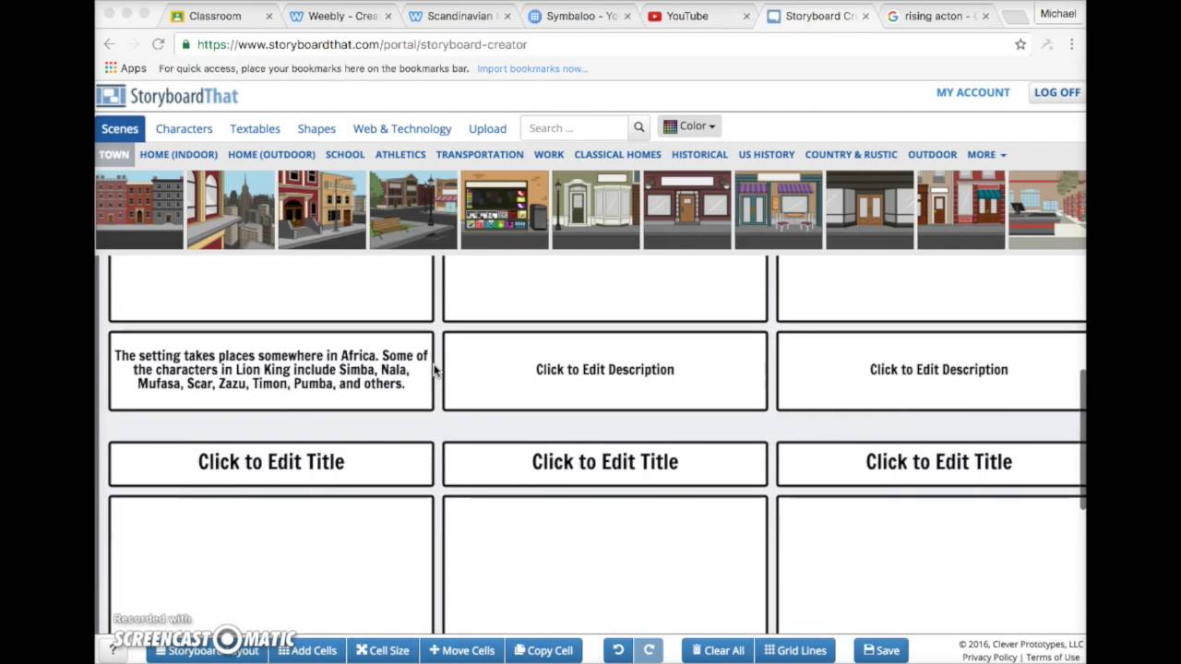Undo the last action
1181x664 pixels.
[x=618, y=650]
